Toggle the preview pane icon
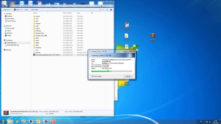This screenshot has height=124, width=221. (107, 10)
